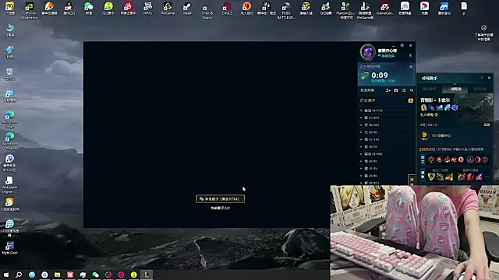
Task: Click the friend list view options icon
Action: pyautogui.click(x=404, y=90)
